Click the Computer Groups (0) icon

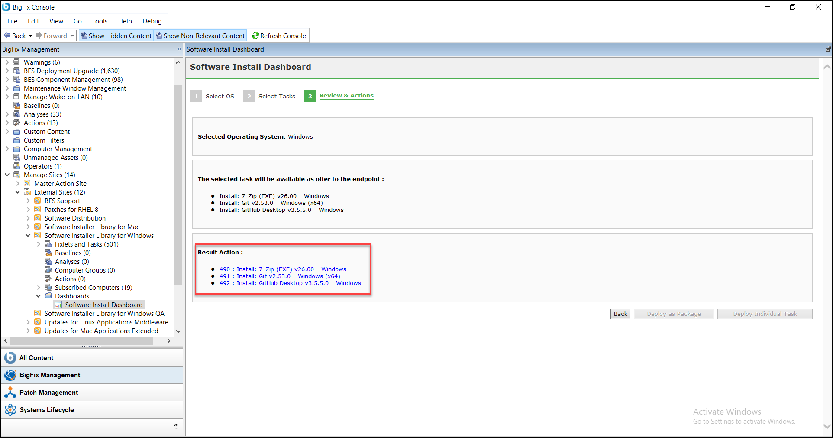(x=48, y=270)
